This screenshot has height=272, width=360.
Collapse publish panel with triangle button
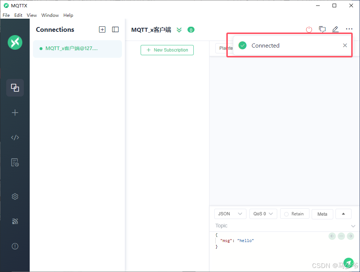pos(344,214)
